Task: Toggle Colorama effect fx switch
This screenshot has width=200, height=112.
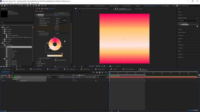Action: [x=37, y=15]
